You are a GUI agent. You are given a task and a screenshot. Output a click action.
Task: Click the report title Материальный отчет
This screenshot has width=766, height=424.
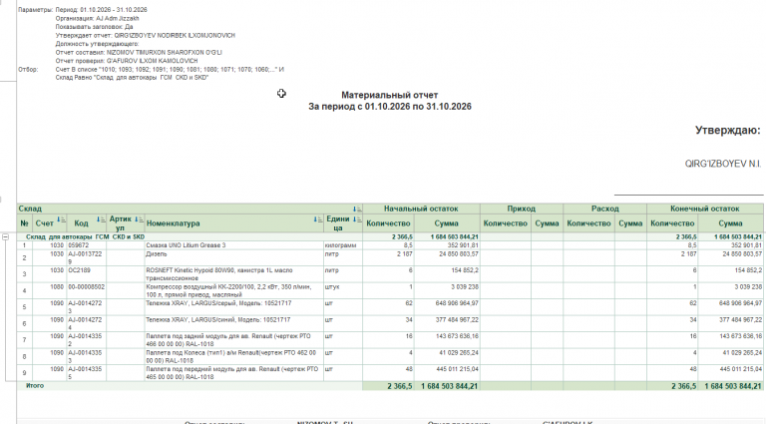click(389, 95)
